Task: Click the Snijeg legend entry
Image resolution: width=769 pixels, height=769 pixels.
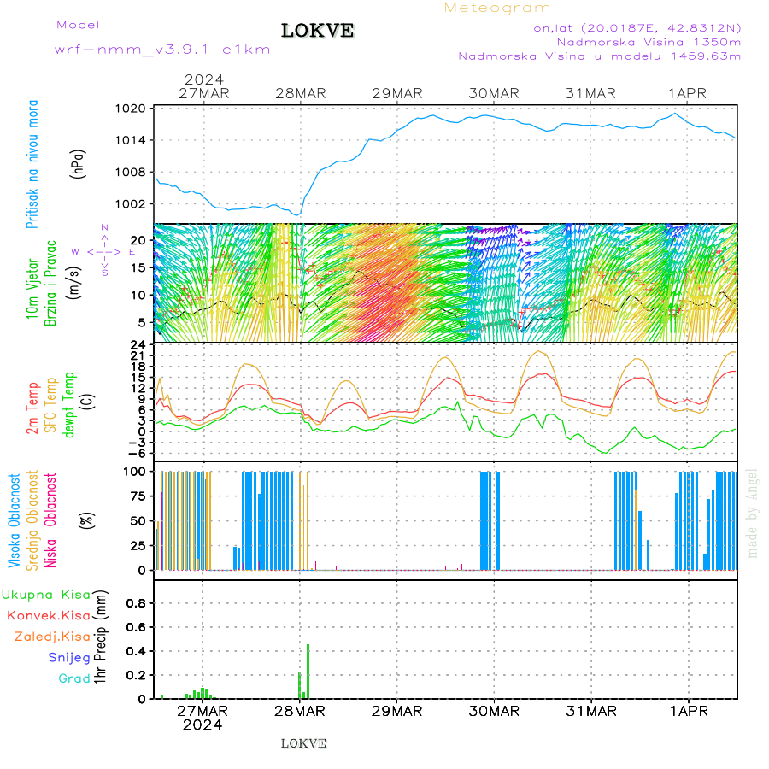Action: [69, 658]
